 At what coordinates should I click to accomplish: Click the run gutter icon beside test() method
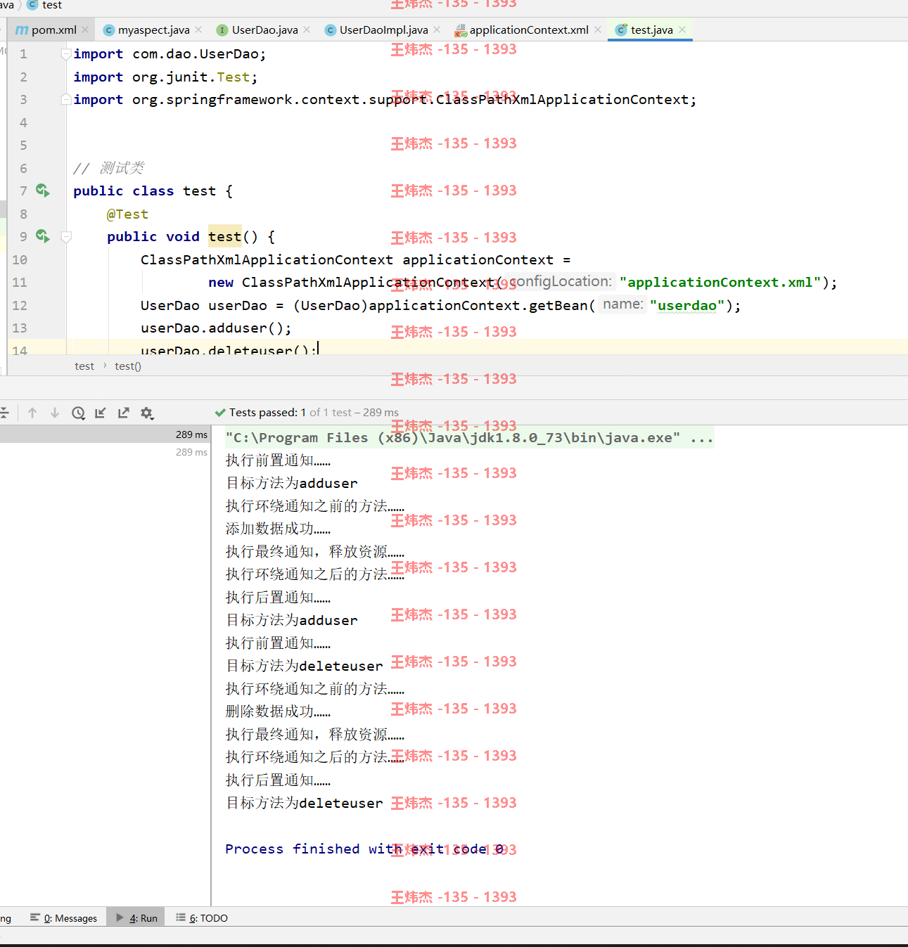click(43, 236)
